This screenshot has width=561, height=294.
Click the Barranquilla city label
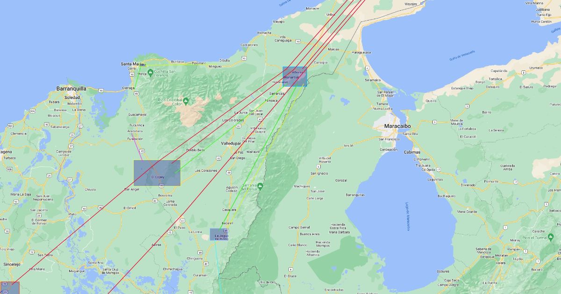click(x=71, y=88)
